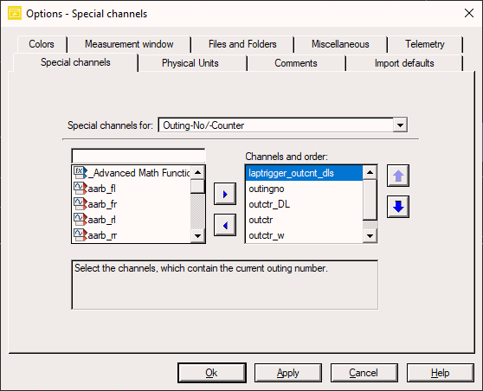Click the aarb_fl channel icon

point(80,189)
